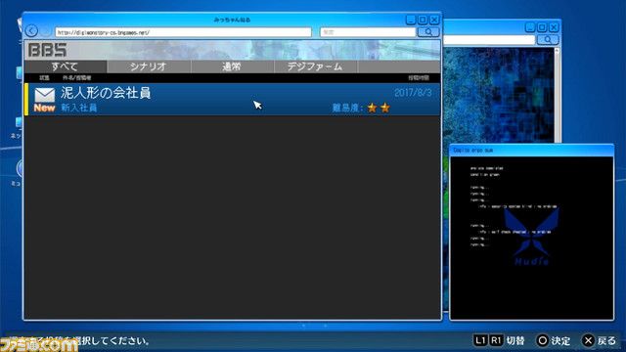Click the BBS logo
Viewport: 626px width, 352px height.
click(x=47, y=50)
